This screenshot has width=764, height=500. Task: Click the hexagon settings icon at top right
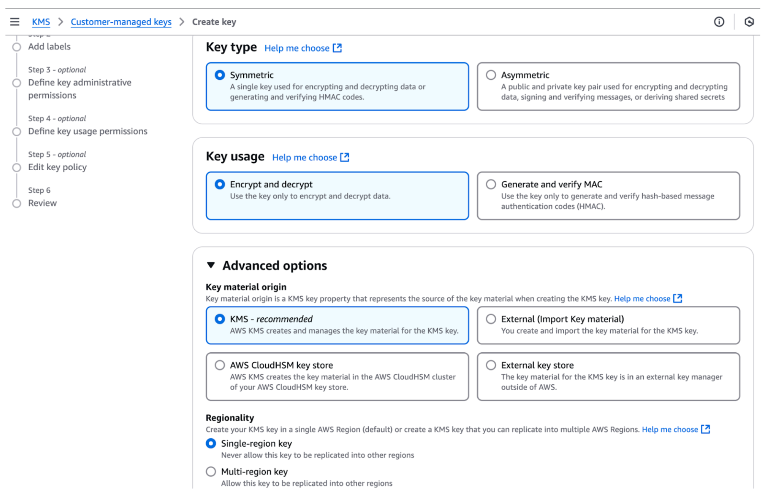coord(749,22)
